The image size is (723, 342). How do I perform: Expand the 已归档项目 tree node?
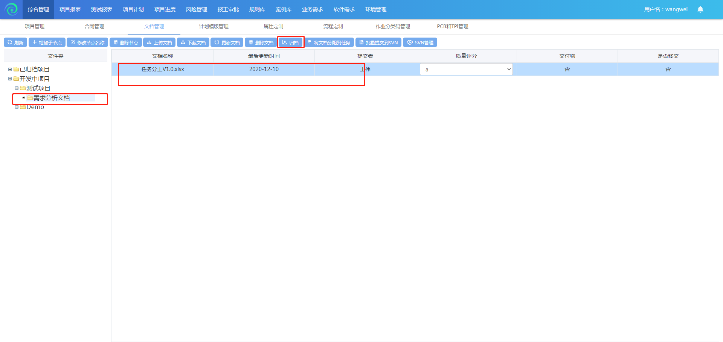pyautogui.click(x=10, y=70)
